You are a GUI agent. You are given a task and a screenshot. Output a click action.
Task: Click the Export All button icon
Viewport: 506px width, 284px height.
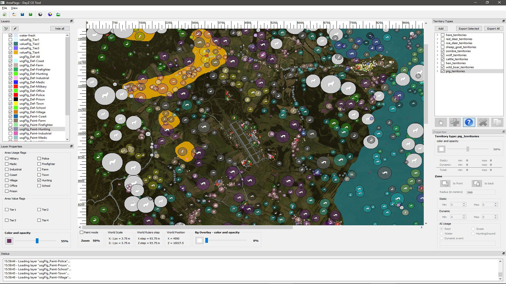[x=493, y=28]
